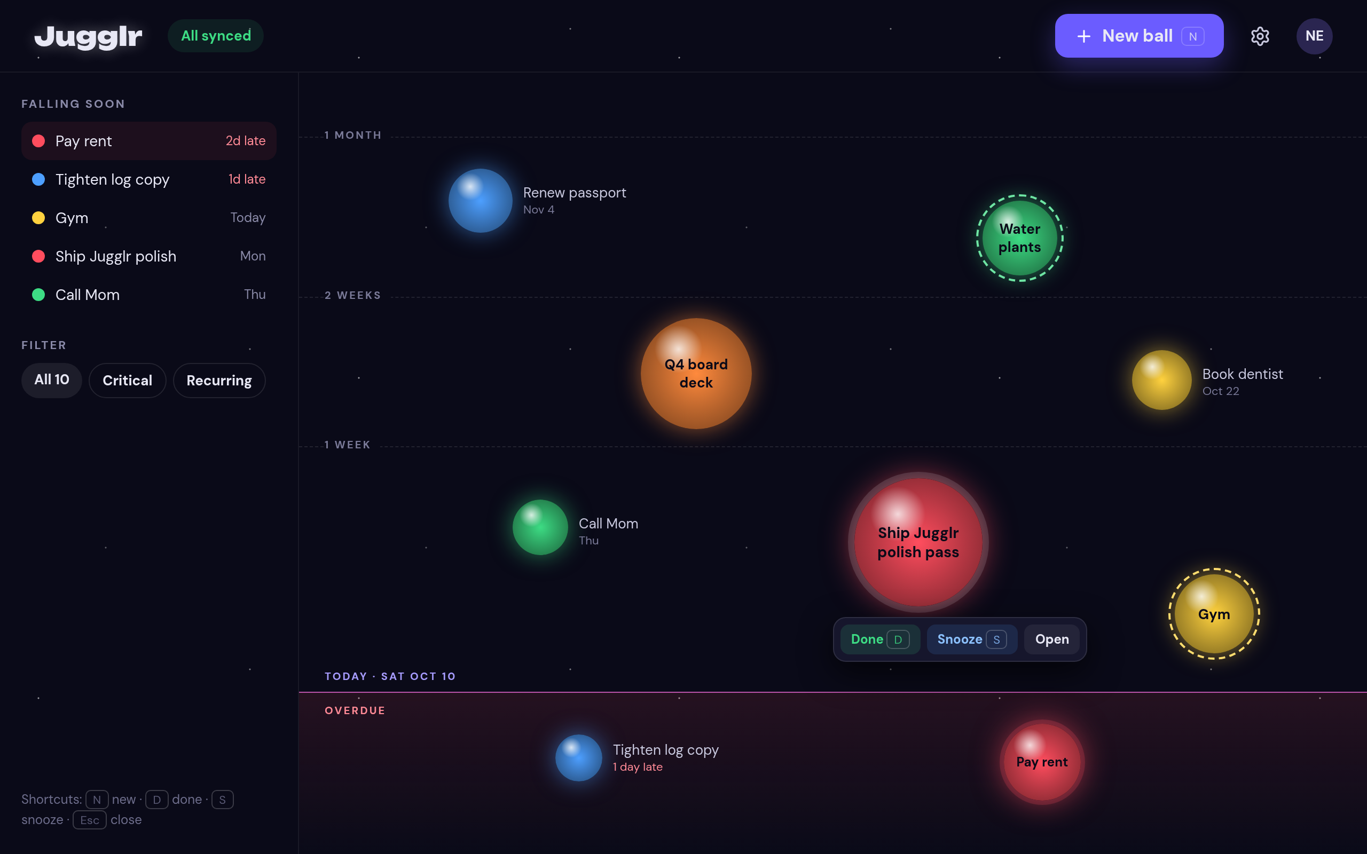Click the red dot beside Pay rent
Image resolution: width=1367 pixels, height=854 pixels.
coord(38,140)
